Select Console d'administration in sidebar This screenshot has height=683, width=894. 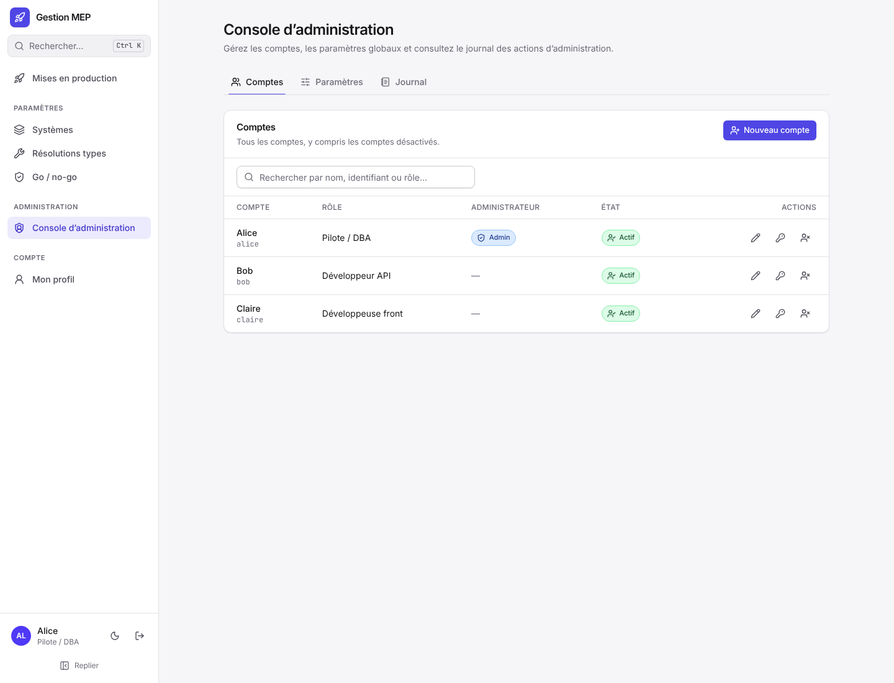(79, 228)
